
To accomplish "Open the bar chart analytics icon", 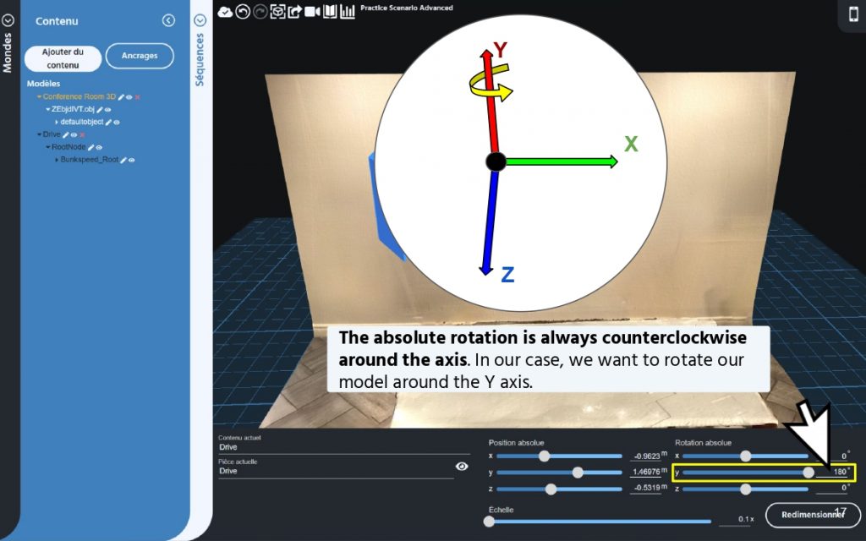I will tap(348, 12).
